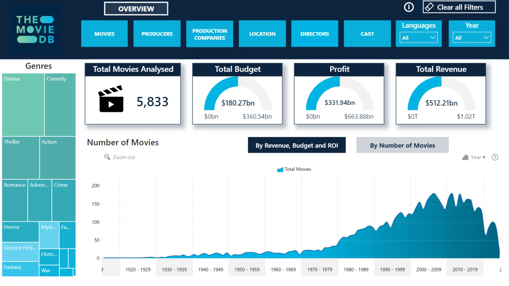Pick the Adventure genre tile
Screen dimensions: 509x286
[40, 200]
